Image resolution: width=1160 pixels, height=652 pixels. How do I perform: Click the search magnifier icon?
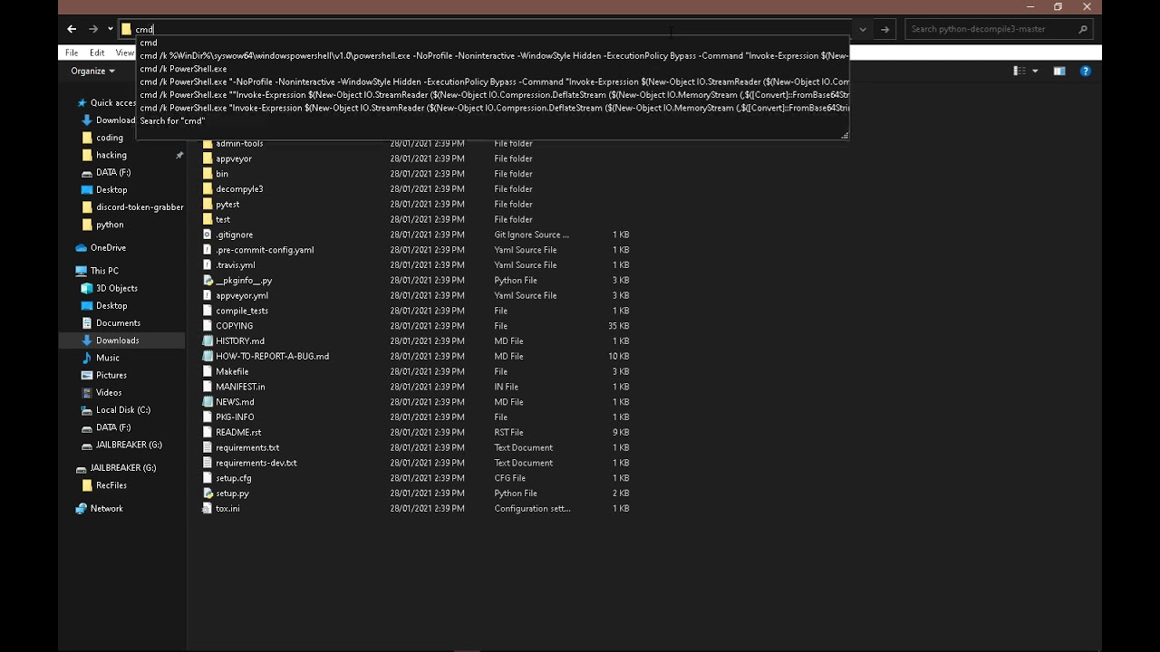point(1083,29)
